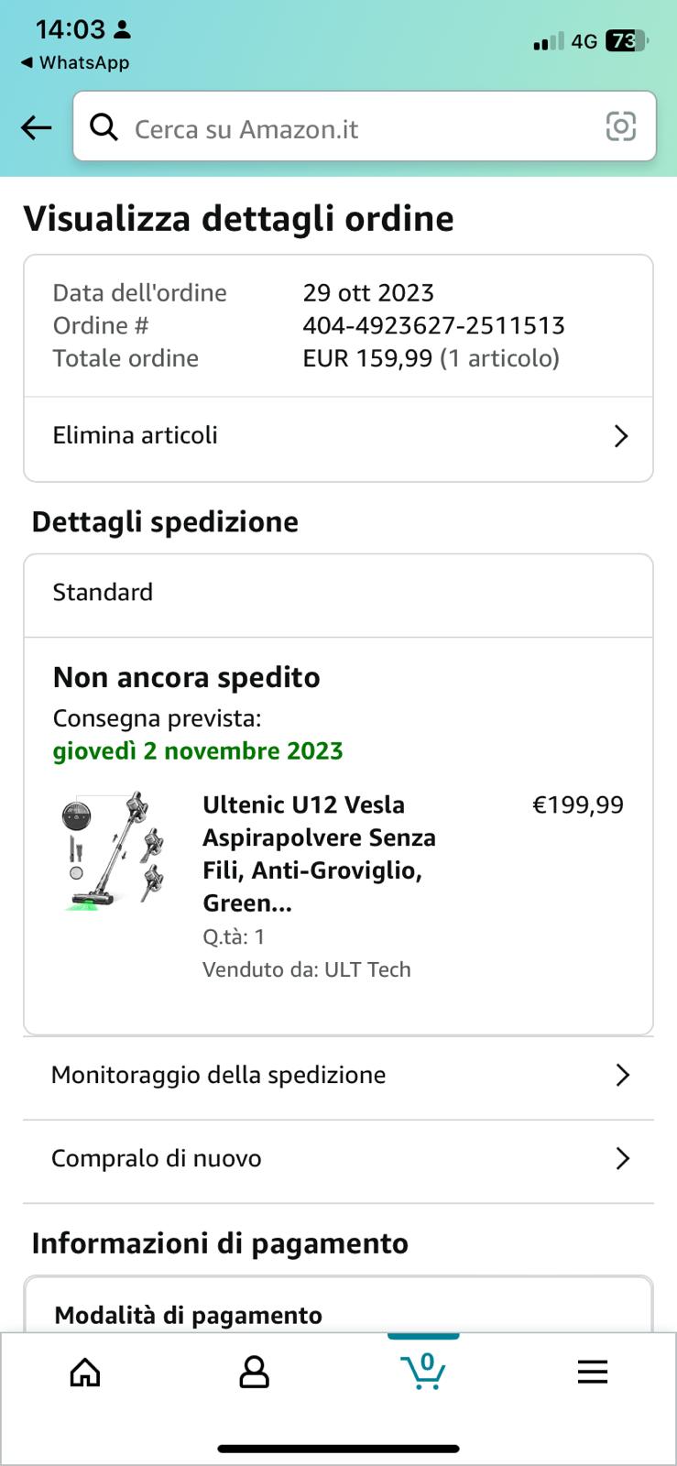Open the Ultenic U12 Vesla product title
This screenshot has width=677, height=1466.
coord(319,853)
